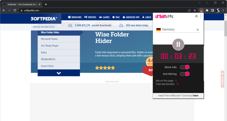The width and height of the screenshot is (227, 121).
Task: Open the Chrome Extensions puzzle icon
Action: pos(207,10)
